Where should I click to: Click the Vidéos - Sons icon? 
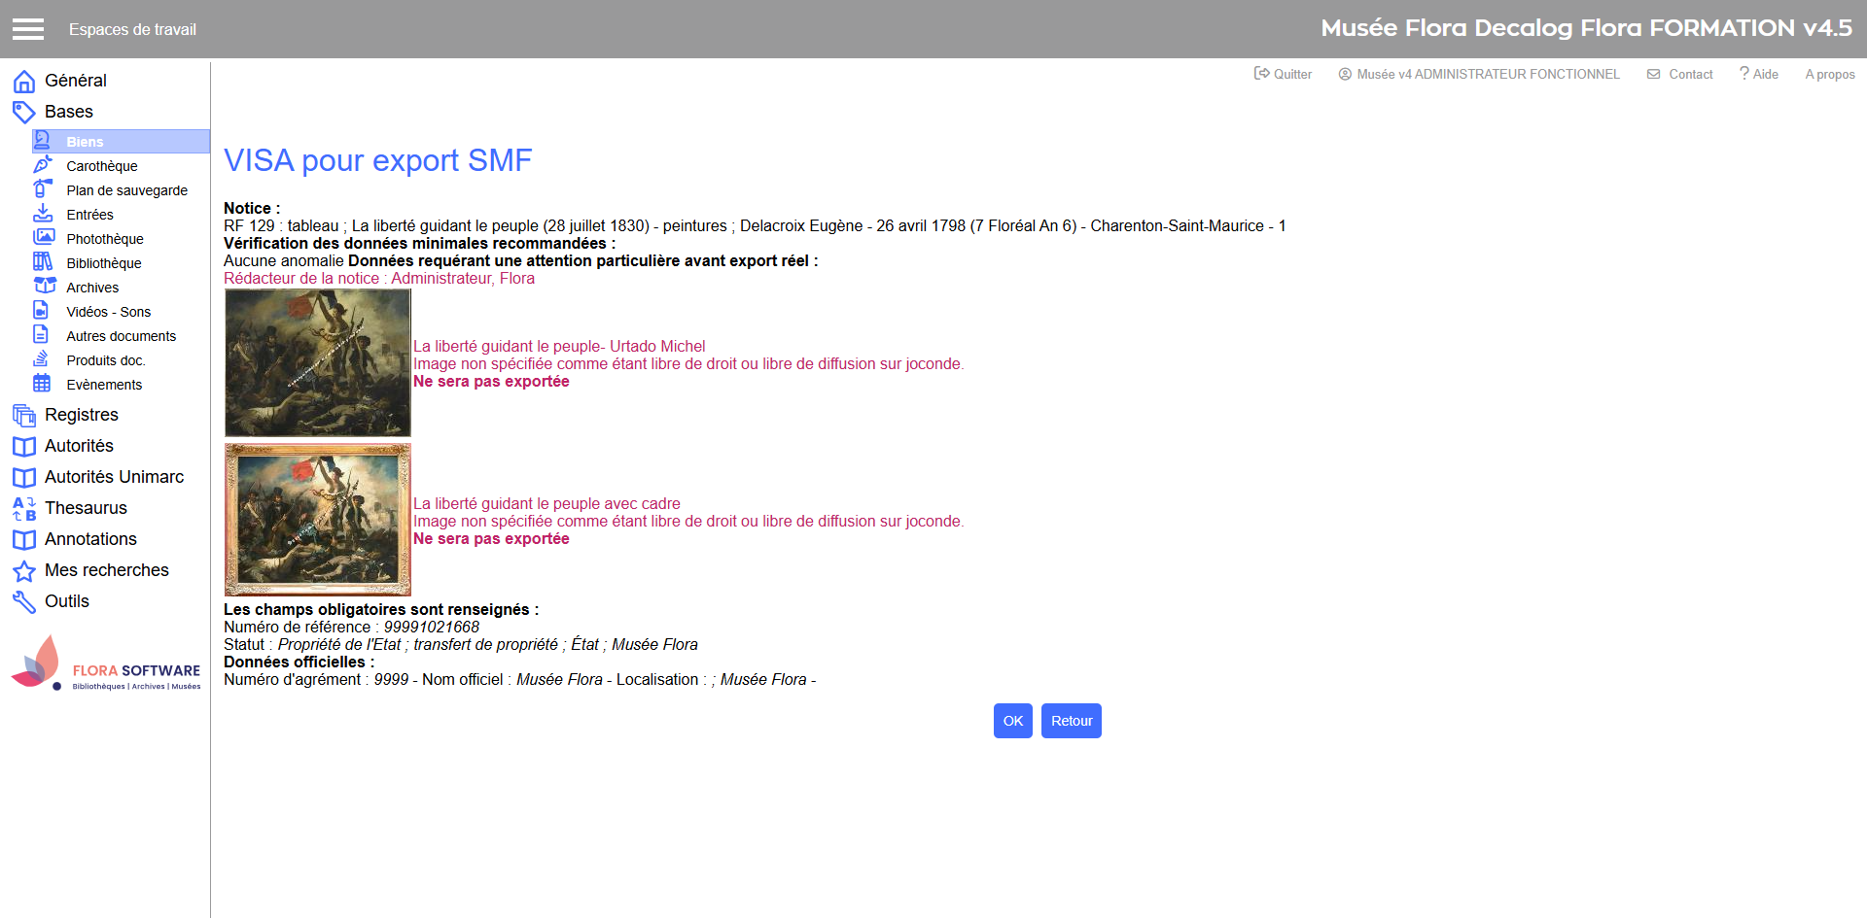(x=42, y=311)
